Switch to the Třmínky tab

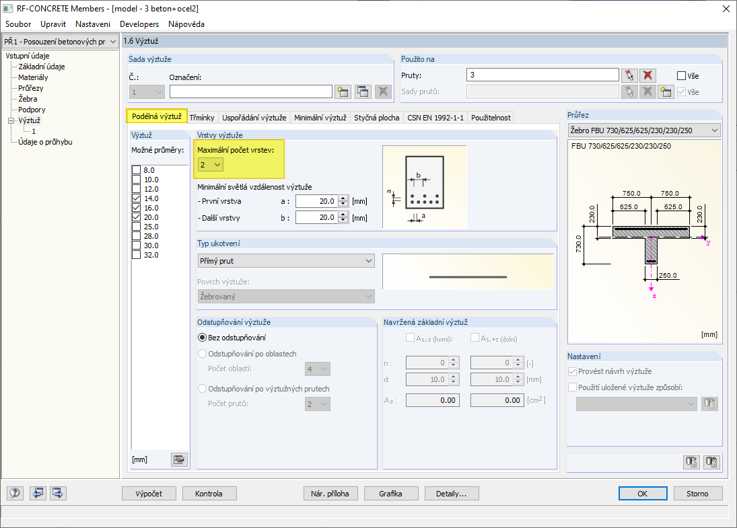coord(202,118)
